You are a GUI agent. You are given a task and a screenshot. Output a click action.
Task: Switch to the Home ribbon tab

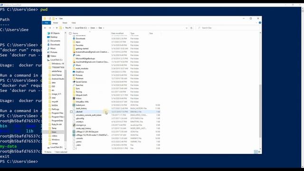coord(56,23)
